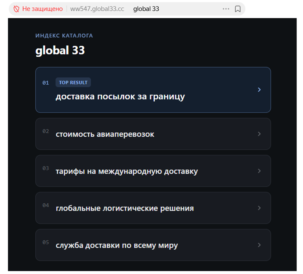The image size is (303, 274).
Task: Click the chevron next to 'глобальные логистические решения'
Action: [x=259, y=208]
